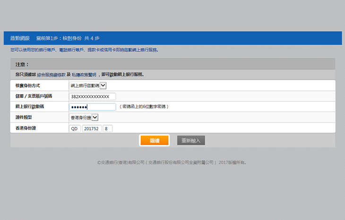Image resolution: width=345 pixels, height=220 pixels.
Task: Click the 當前第1步：核對身份 step indicator
Action: tap(59, 38)
